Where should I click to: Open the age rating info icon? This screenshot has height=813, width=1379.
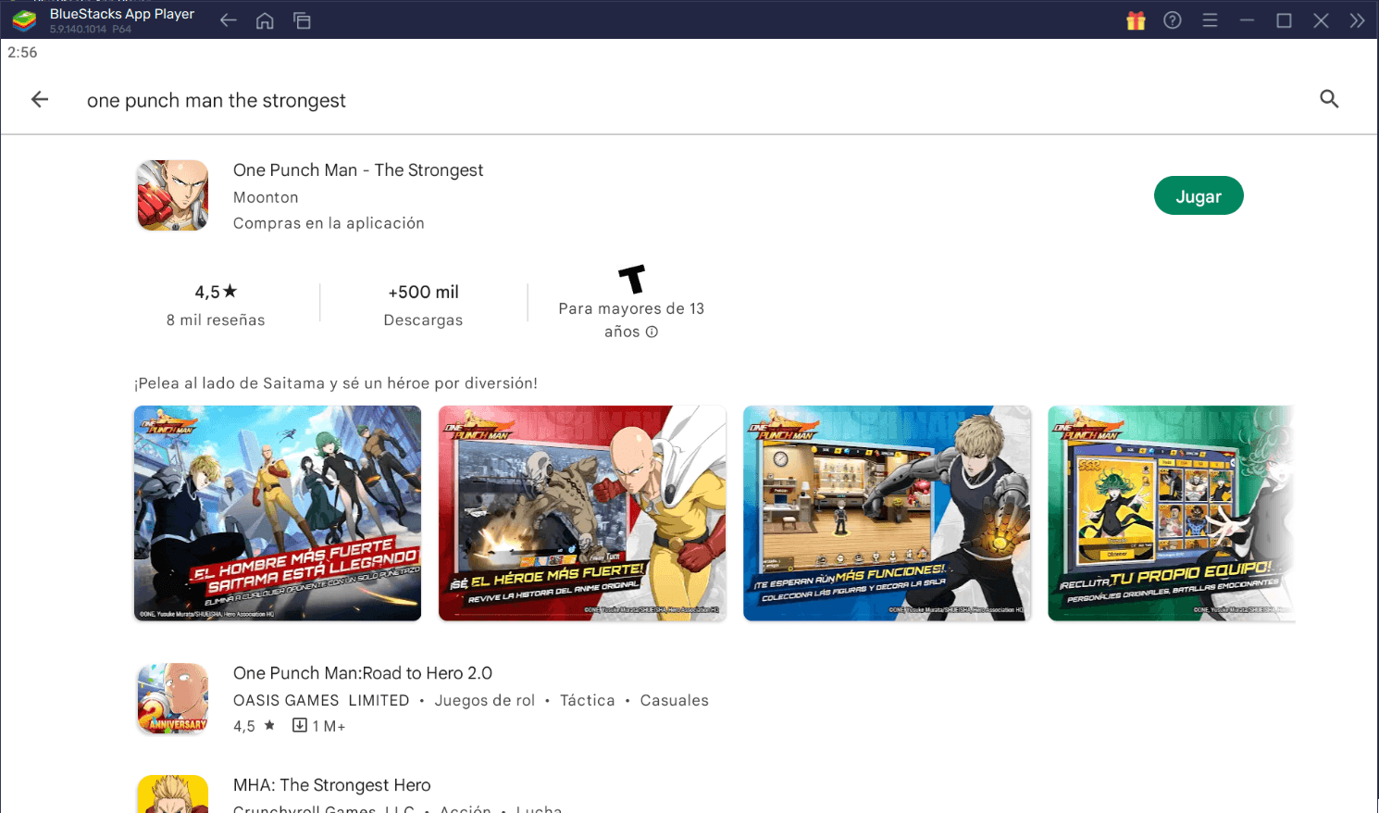coord(652,331)
